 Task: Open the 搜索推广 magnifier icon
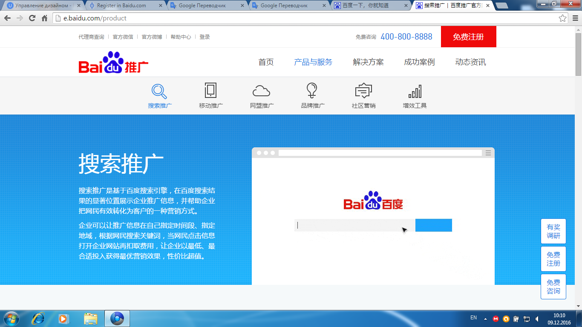click(x=159, y=91)
